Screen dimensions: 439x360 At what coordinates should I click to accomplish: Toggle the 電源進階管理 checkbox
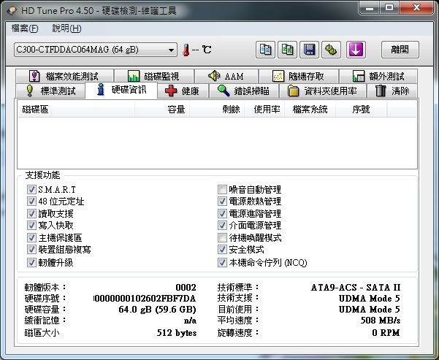click(222, 214)
